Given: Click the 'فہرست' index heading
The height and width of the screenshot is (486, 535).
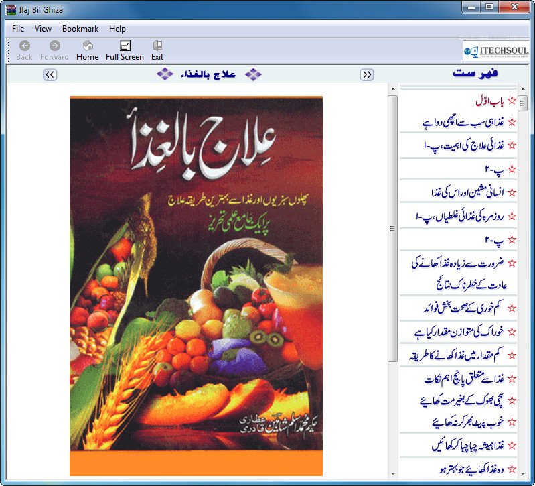Looking at the screenshot, I should pyautogui.click(x=475, y=74).
